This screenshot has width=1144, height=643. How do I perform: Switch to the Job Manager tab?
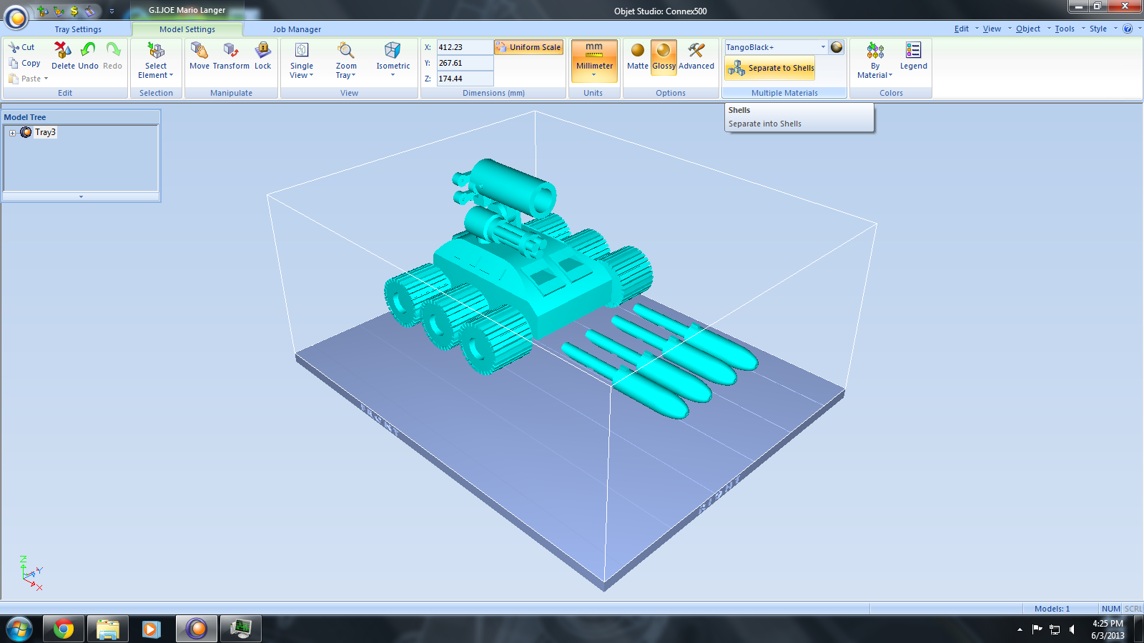pos(297,29)
